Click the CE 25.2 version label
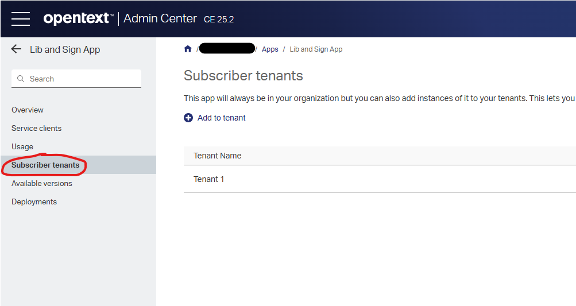The height and width of the screenshot is (306, 576). click(219, 20)
